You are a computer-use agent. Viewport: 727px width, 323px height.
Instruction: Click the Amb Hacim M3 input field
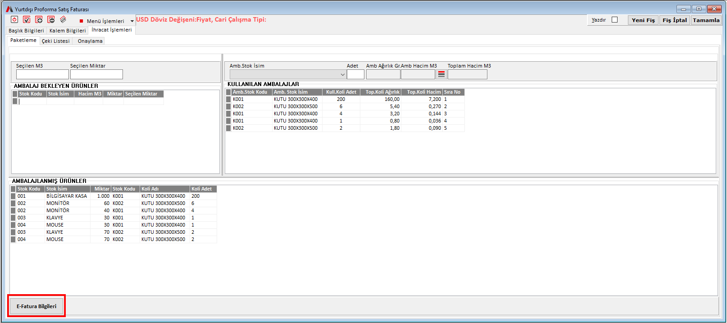pyautogui.click(x=418, y=74)
